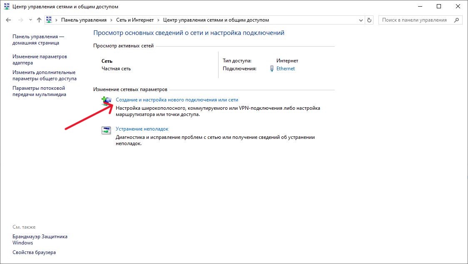Viewport: 468px width, 264px height.
Task: Click the new connection setup icon
Action: click(107, 100)
